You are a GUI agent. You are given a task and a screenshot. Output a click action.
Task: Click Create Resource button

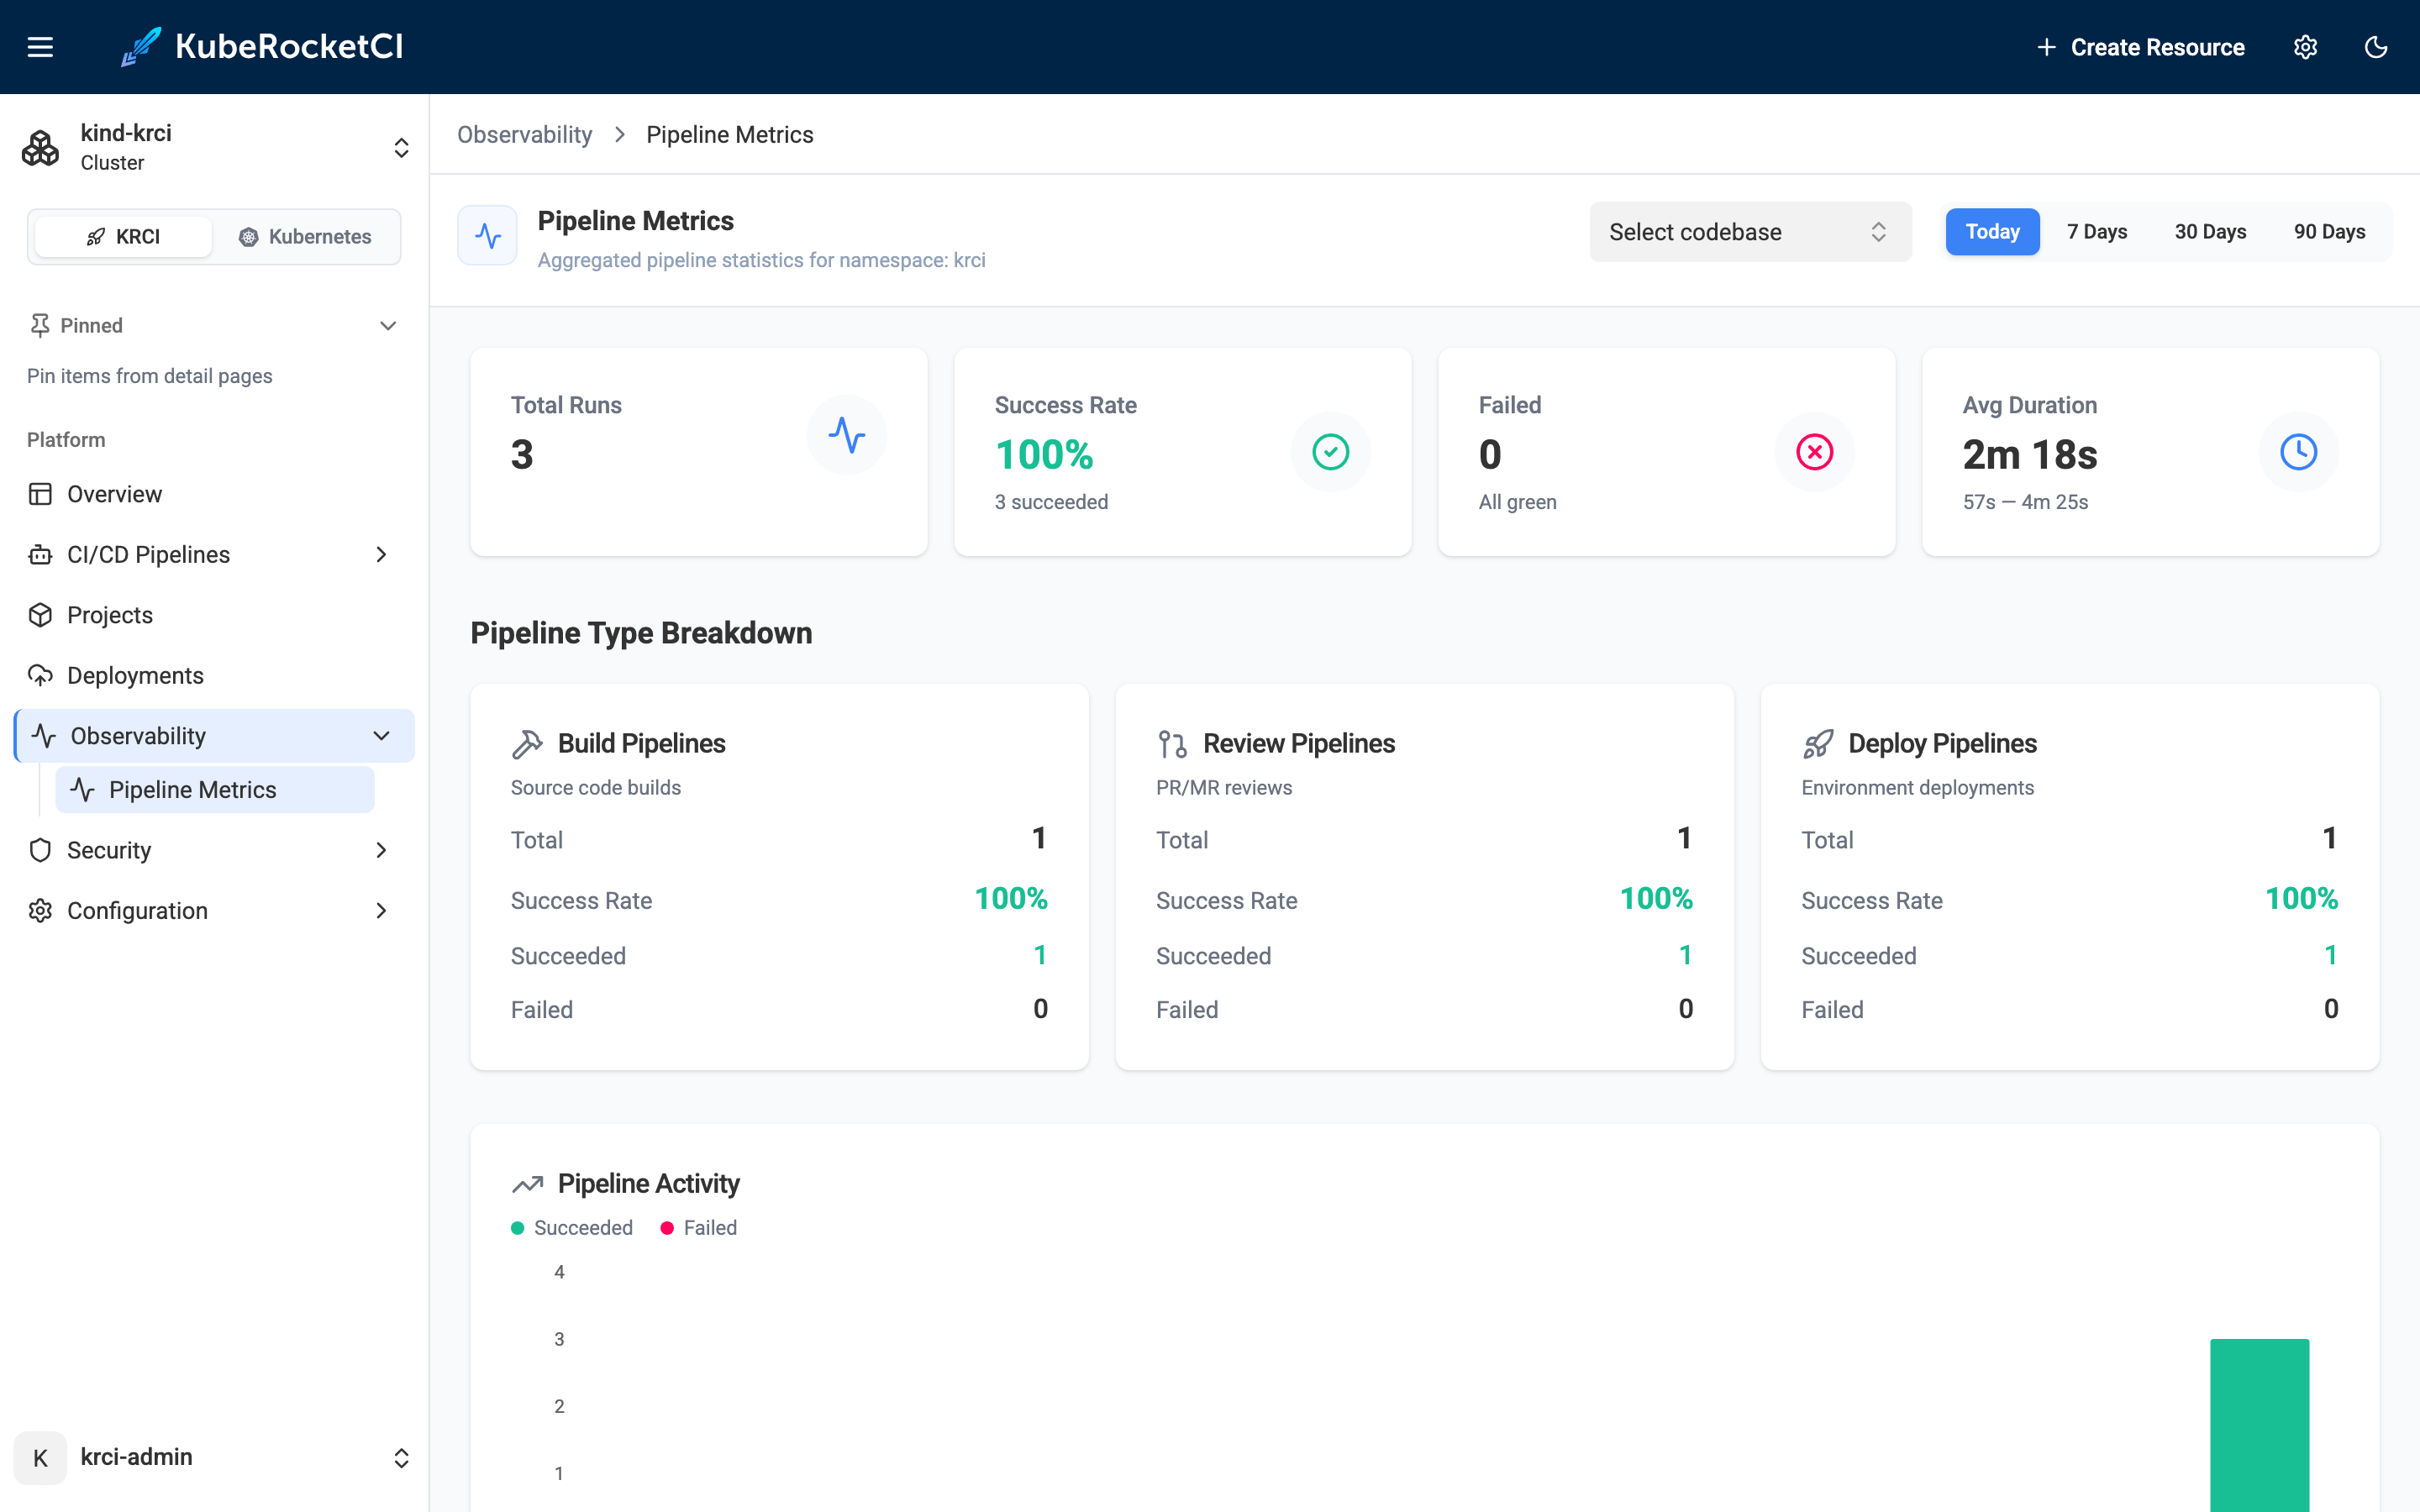point(2141,47)
